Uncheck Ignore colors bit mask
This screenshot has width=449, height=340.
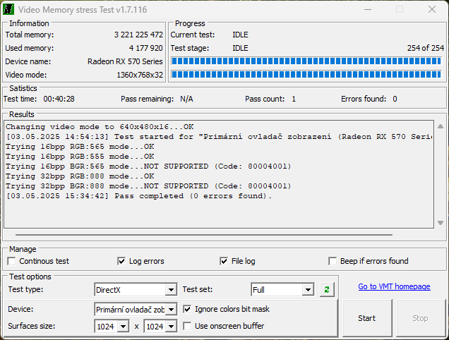click(187, 309)
